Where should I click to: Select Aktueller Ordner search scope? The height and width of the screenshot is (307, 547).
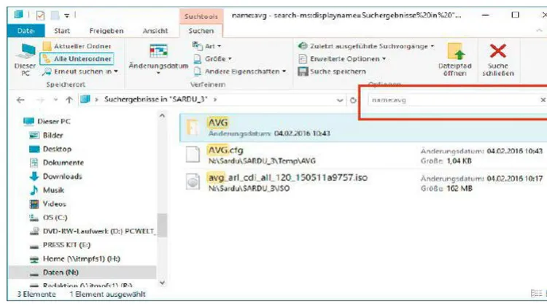point(77,46)
